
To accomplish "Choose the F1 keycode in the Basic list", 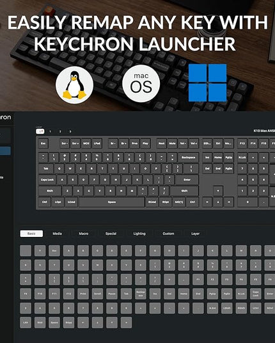I will coord(198,280).
